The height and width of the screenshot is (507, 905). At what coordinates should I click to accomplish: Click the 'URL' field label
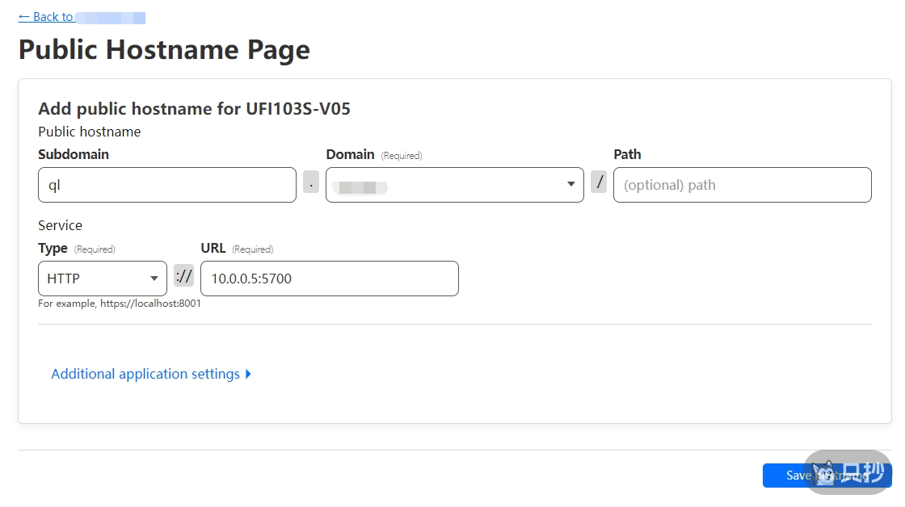213,249
